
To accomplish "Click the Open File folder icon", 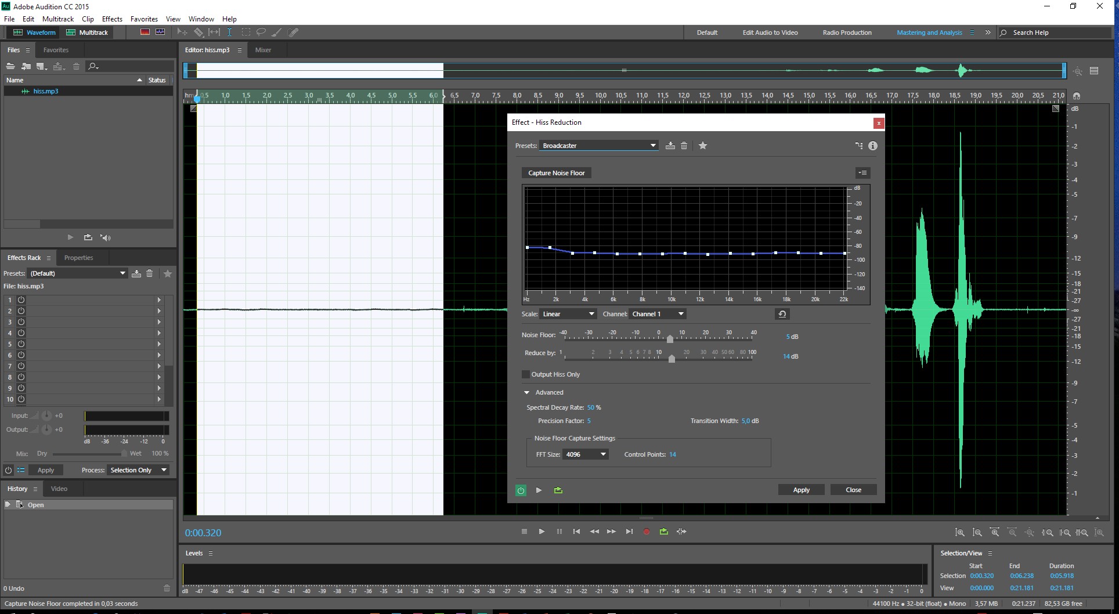I will click(x=10, y=66).
